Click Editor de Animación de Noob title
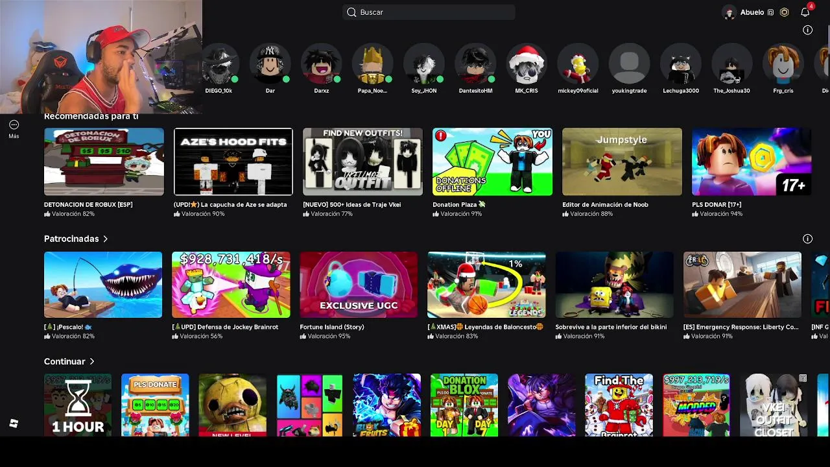The height and width of the screenshot is (467, 830). pos(605,204)
